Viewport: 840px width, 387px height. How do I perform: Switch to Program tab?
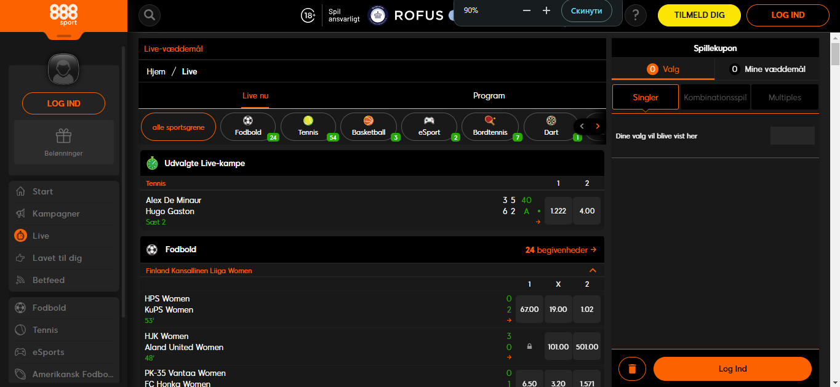(x=489, y=96)
